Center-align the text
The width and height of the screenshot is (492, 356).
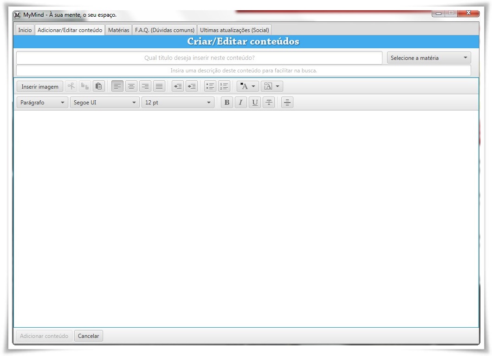click(x=131, y=86)
